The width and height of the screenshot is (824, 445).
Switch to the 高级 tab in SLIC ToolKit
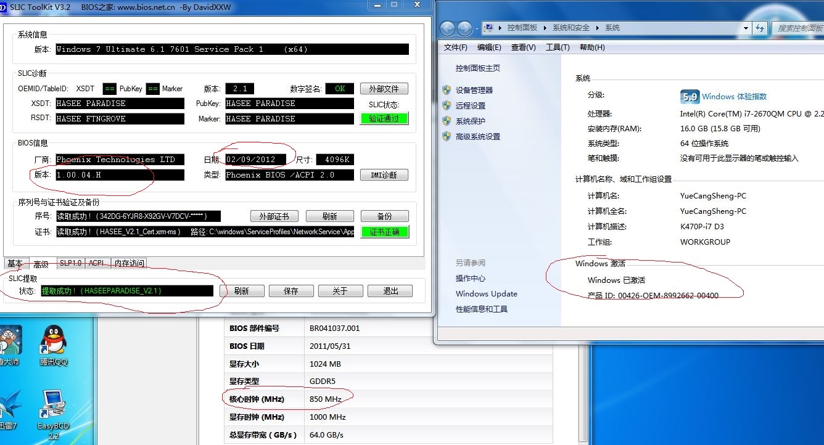pyautogui.click(x=41, y=264)
